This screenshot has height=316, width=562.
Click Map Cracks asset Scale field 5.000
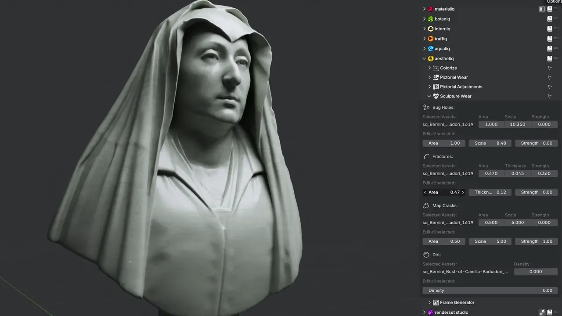[x=518, y=223]
